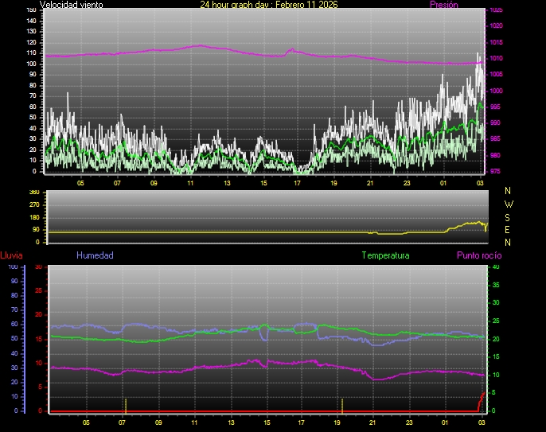The image size is (546, 432).
Task: Click the "Presión" label in magenta
Action: pos(443,5)
